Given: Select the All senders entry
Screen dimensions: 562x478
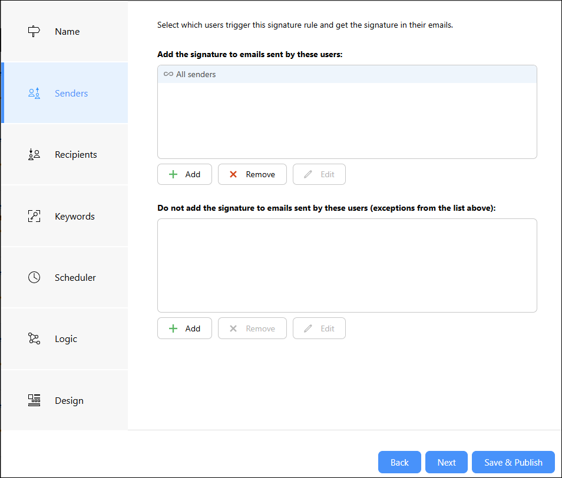Looking at the screenshot, I should 347,74.
